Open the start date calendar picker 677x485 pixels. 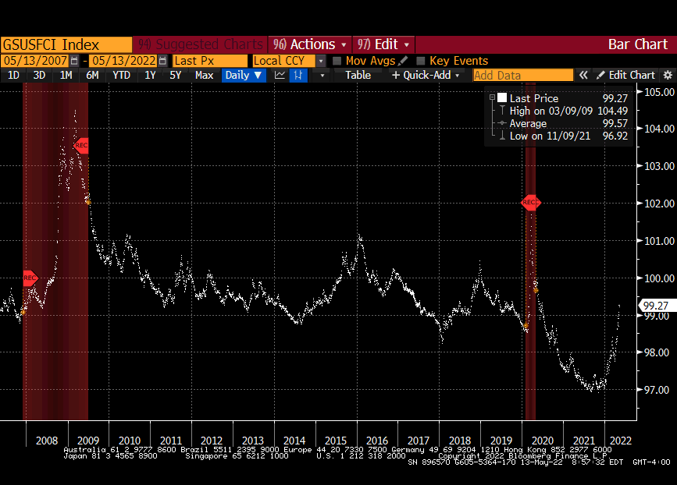pyautogui.click(x=74, y=61)
